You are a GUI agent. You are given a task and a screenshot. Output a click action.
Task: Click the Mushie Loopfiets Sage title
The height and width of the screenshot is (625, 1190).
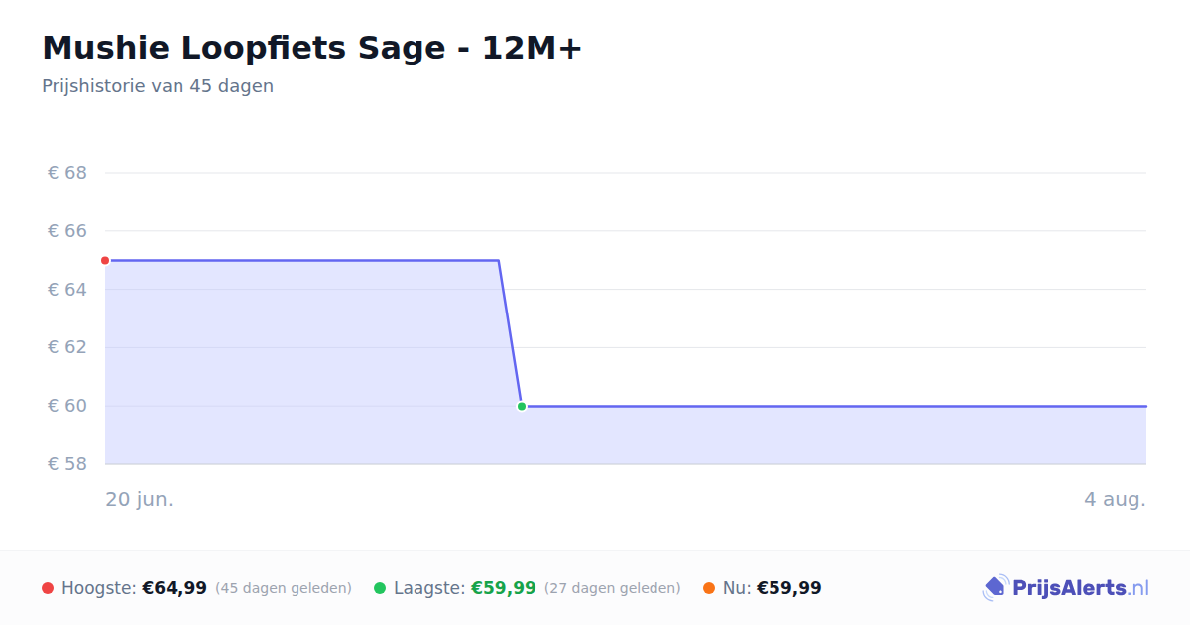pyautogui.click(x=312, y=48)
